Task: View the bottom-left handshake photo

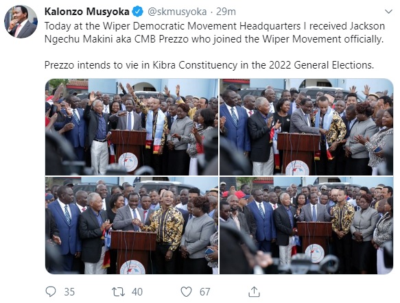Action: [x=132, y=226]
